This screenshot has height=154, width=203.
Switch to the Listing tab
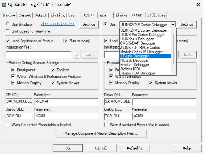57,15
